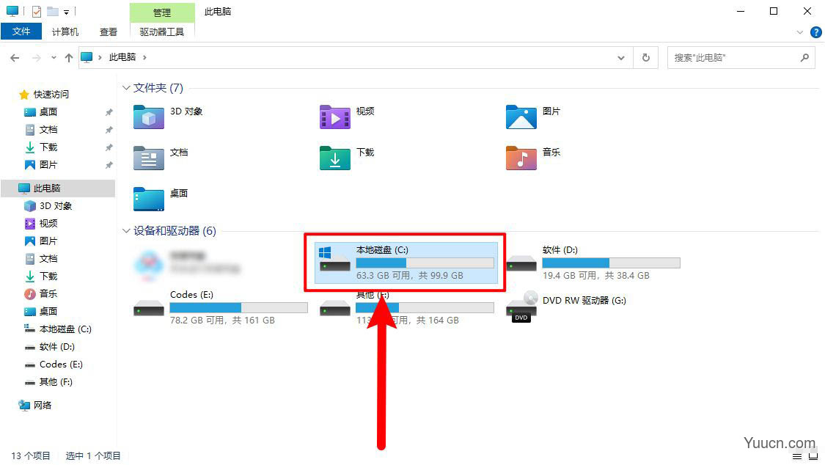
Task: Select the DVD RW 驱动器 (G:) icon
Action: pos(521,307)
